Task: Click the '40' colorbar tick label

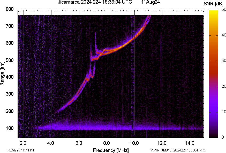Action: pos(224,35)
